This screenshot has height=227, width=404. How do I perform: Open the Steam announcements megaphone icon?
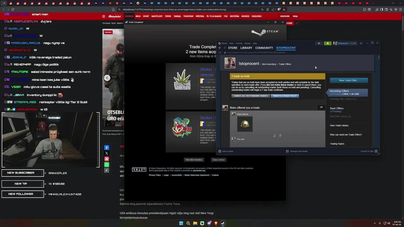click(x=319, y=43)
